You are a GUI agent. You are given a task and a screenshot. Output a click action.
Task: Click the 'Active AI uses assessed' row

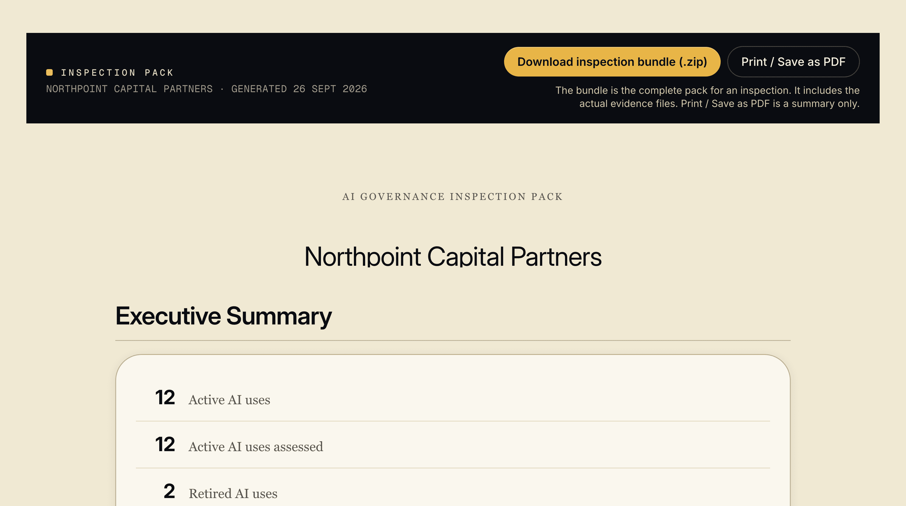coord(453,445)
